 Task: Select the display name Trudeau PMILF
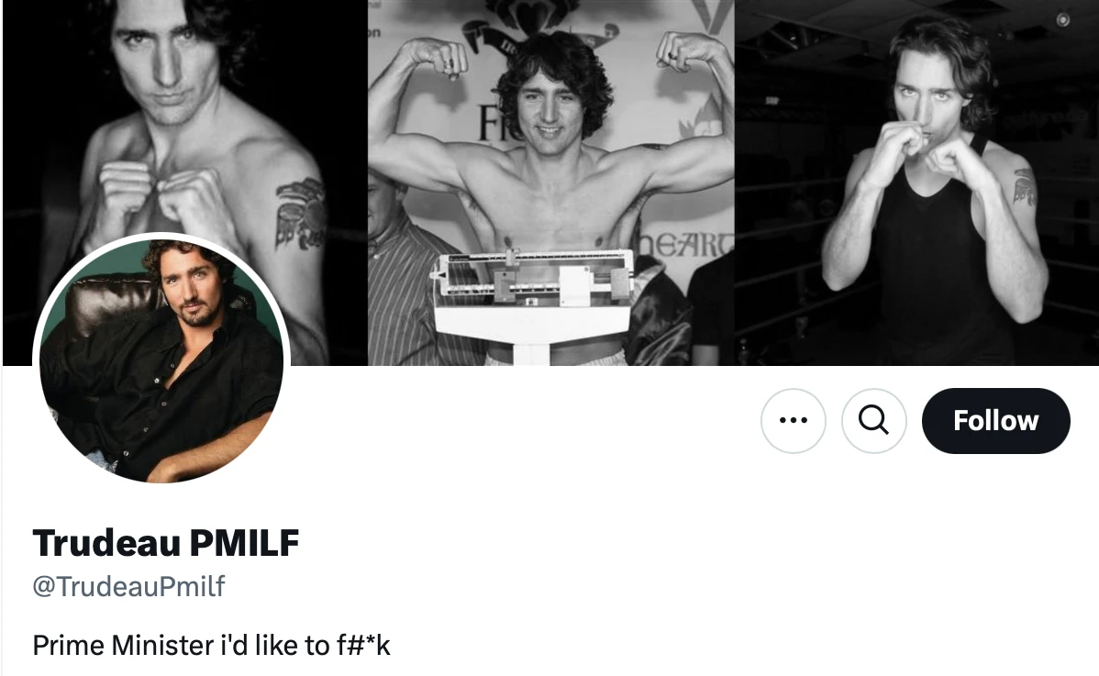[166, 544]
